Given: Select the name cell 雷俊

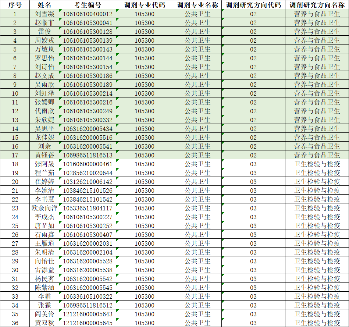Looking at the screenshot, I should pos(44,32).
